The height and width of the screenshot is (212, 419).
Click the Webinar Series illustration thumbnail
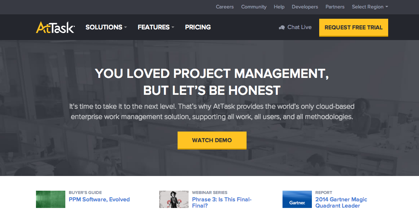(x=174, y=200)
